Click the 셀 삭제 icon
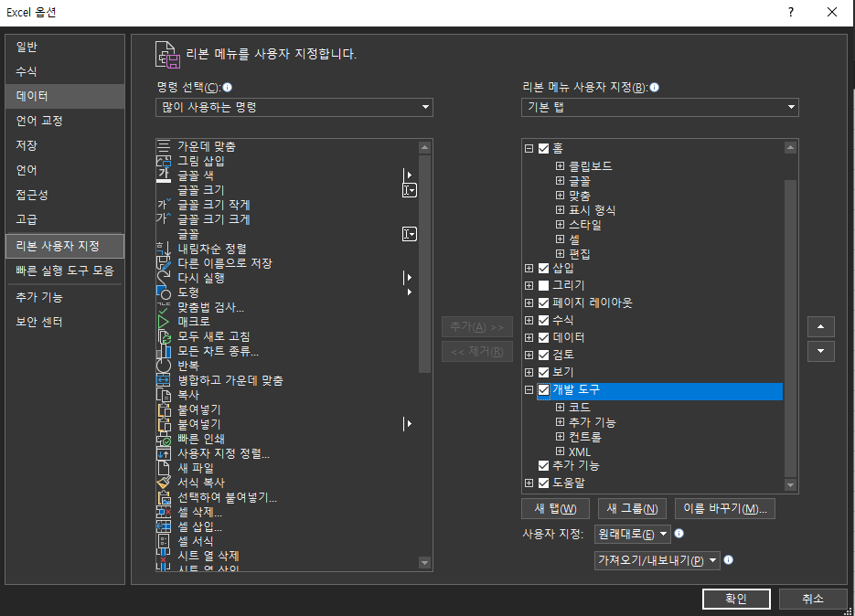 click(164, 512)
